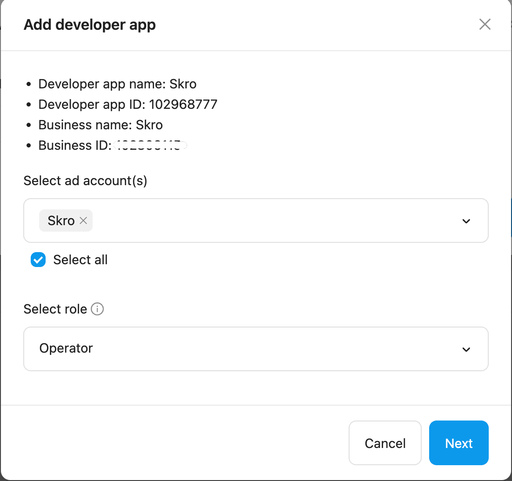Close the Add developer app dialog
The image size is (512, 481).
coord(485,24)
